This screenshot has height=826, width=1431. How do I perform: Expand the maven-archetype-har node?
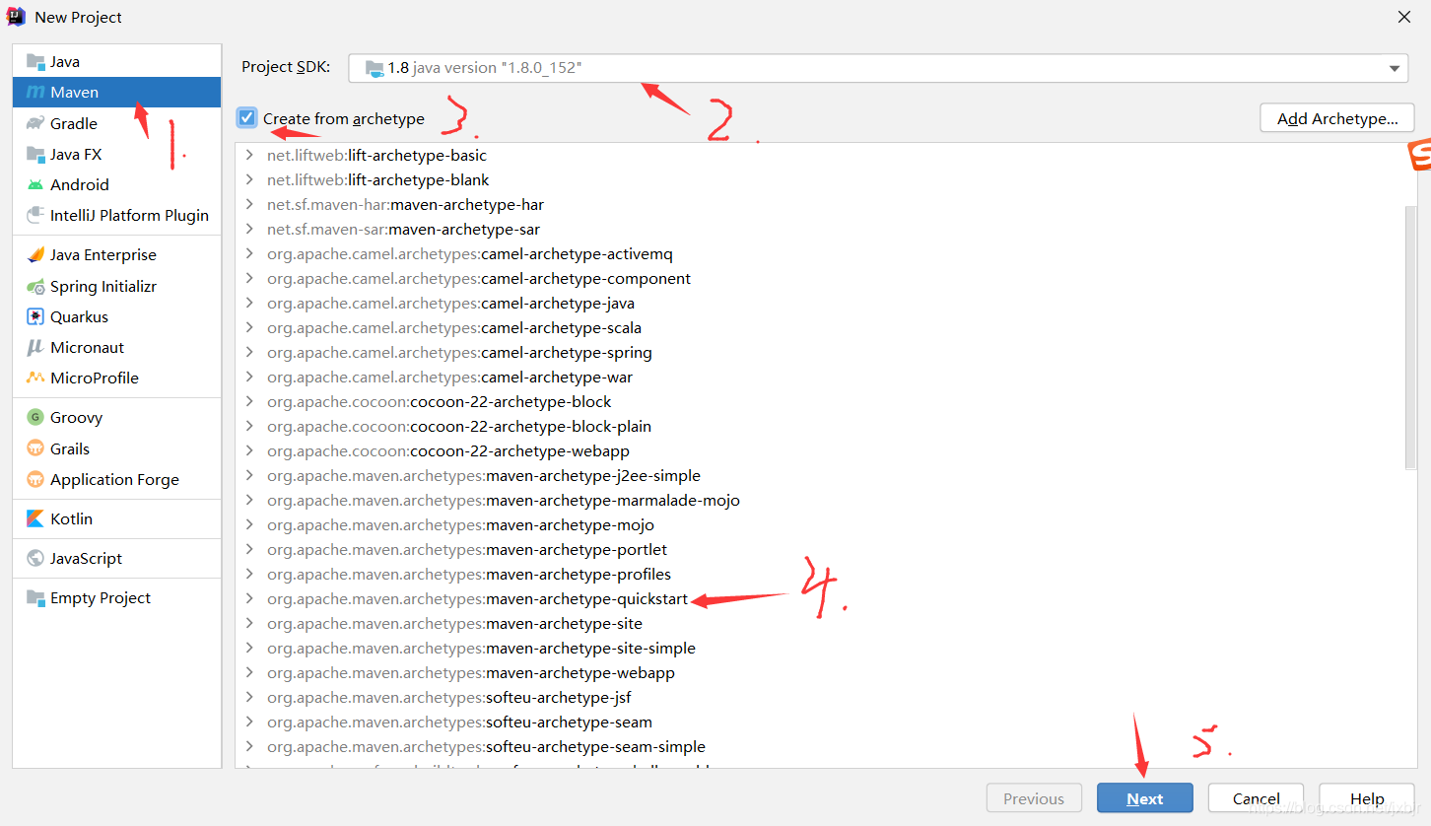249,204
